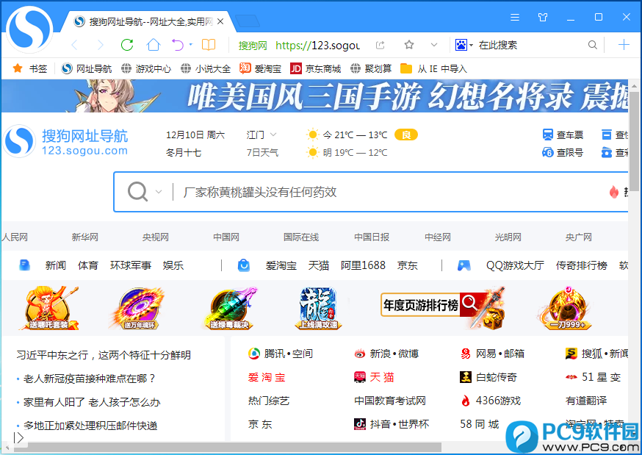The width and height of the screenshot is (642, 455).
Task: Open 新浪•微博 site link
Action: coord(386,354)
